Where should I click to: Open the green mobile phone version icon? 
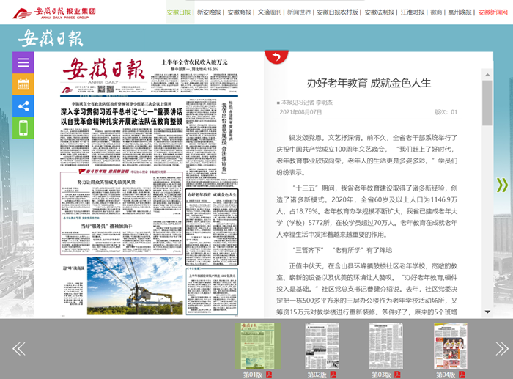[23, 128]
